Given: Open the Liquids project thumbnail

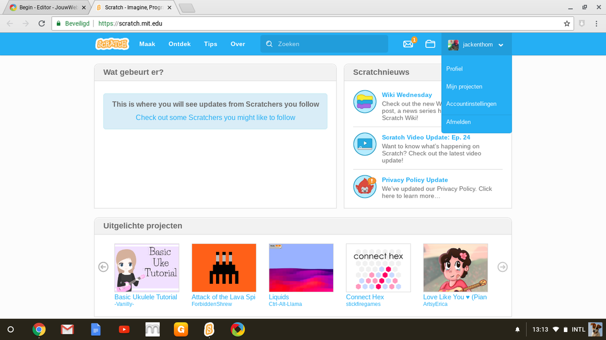Looking at the screenshot, I should [x=301, y=268].
